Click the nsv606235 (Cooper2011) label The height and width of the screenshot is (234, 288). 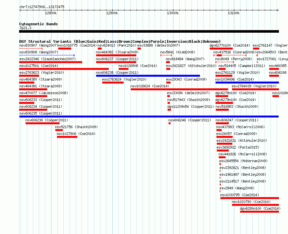point(41,113)
